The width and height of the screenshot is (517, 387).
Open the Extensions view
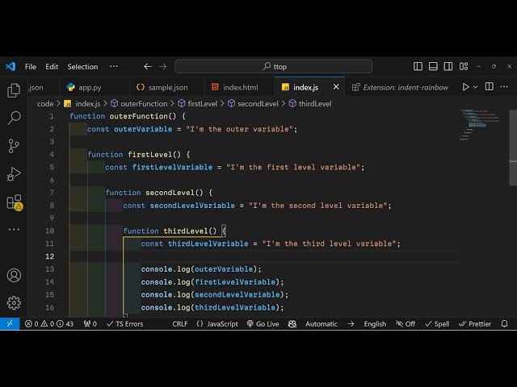pos(14,202)
